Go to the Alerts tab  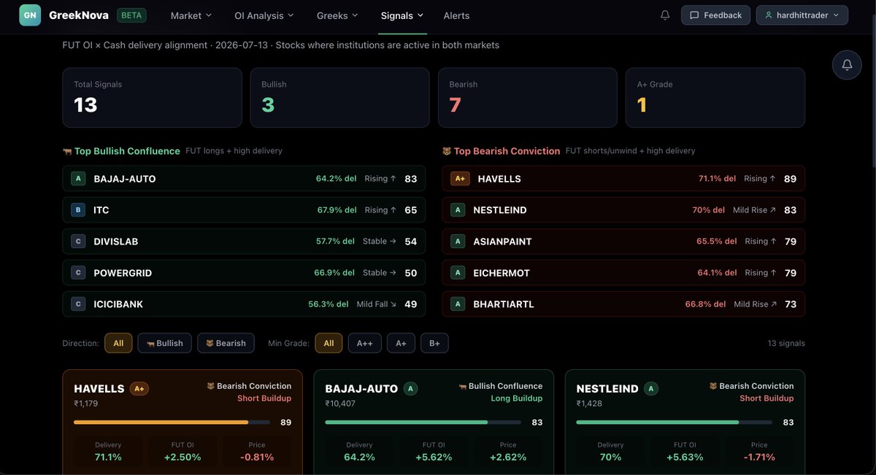click(x=457, y=15)
